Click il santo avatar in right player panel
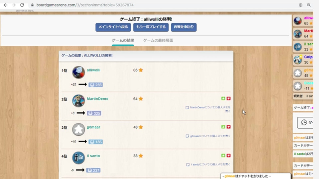Viewport: 319px width, 179px height. tap(298, 47)
